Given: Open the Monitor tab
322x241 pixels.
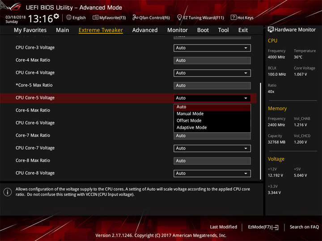Looking at the screenshot, I should pyautogui.click(x=178, y=30).
